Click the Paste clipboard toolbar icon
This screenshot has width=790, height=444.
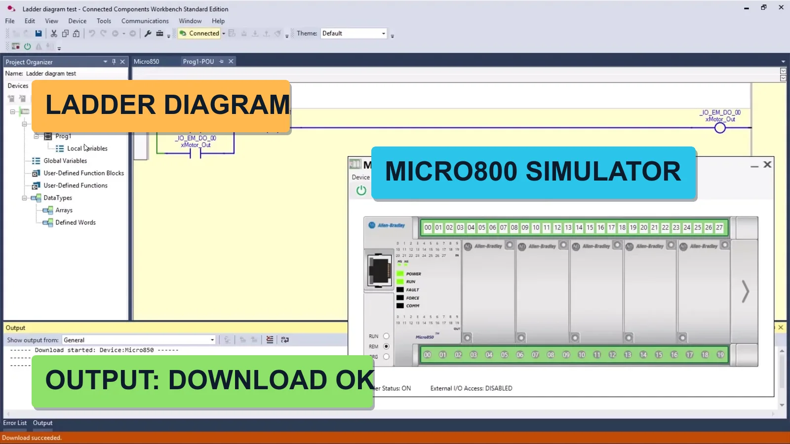coord(76,34)
